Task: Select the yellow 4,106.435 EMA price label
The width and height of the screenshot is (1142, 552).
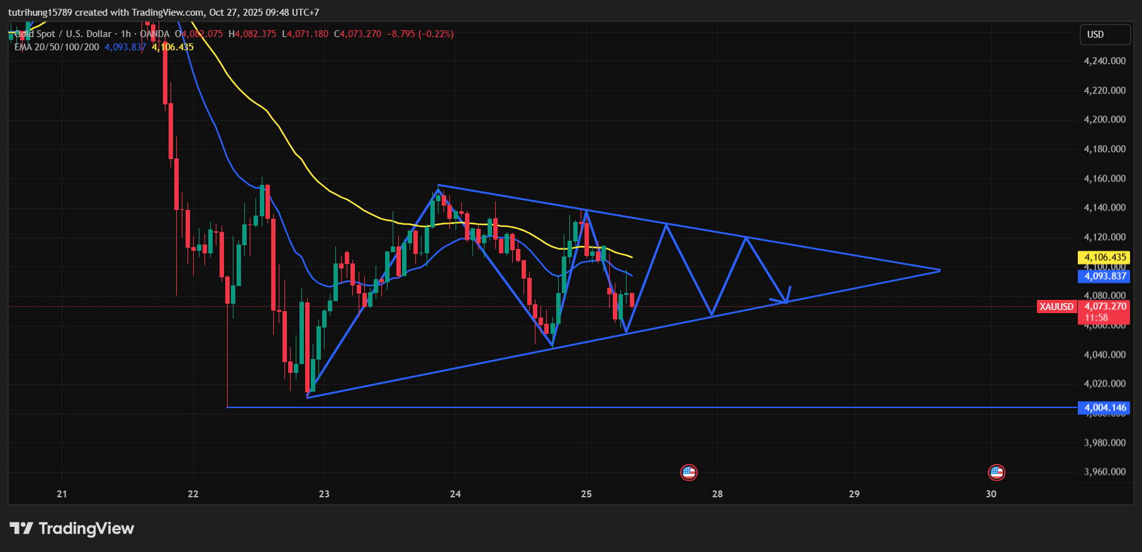Action: click(1104, 257)
